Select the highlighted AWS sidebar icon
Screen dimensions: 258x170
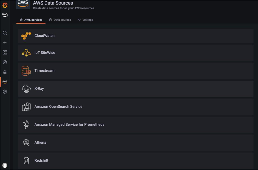click(5, 82)
